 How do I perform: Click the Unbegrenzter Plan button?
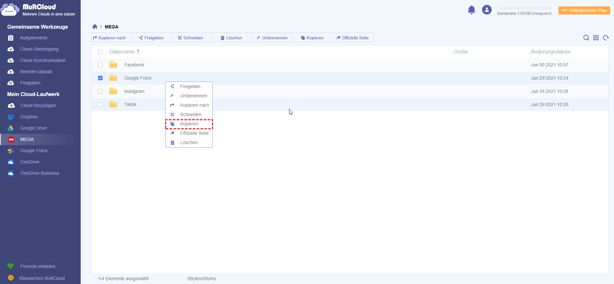pos(584,10)
